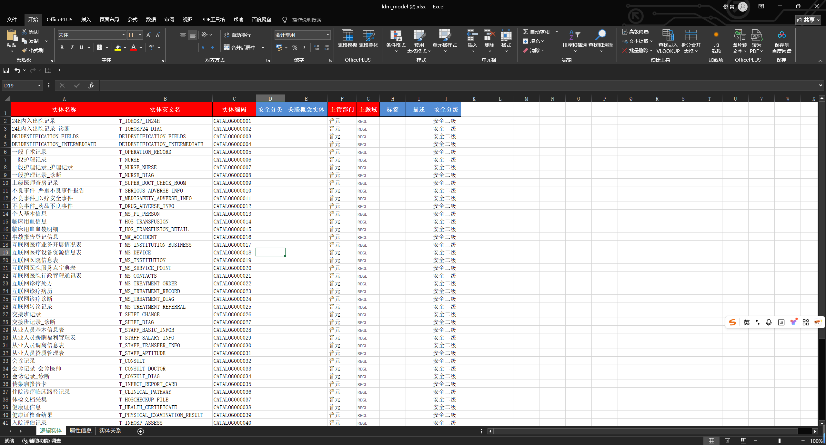
Task: Click Save to Baidu Netdisk icon
Action: [781, 35]
